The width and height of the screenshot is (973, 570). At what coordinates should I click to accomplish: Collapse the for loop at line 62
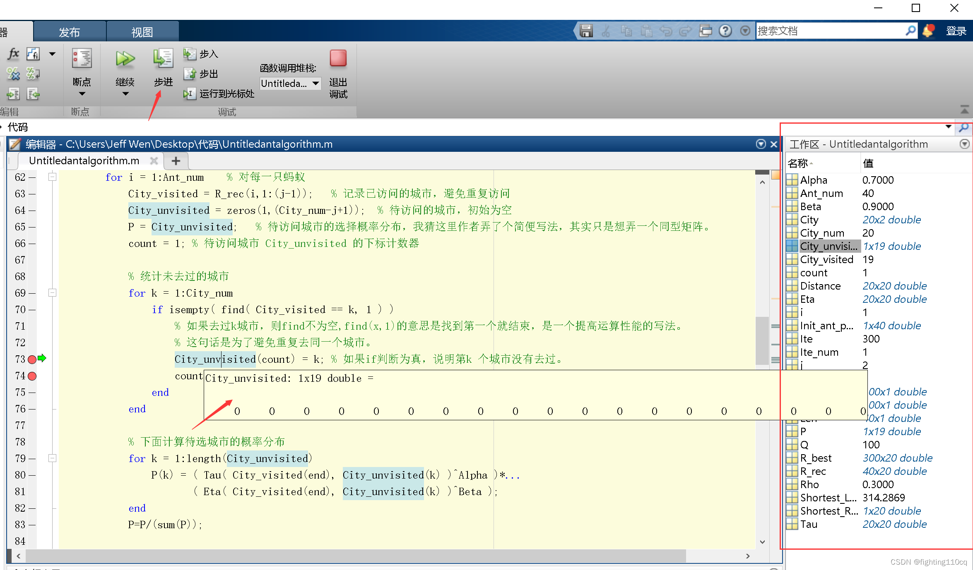pyautogui.click(x=52, y=177)
